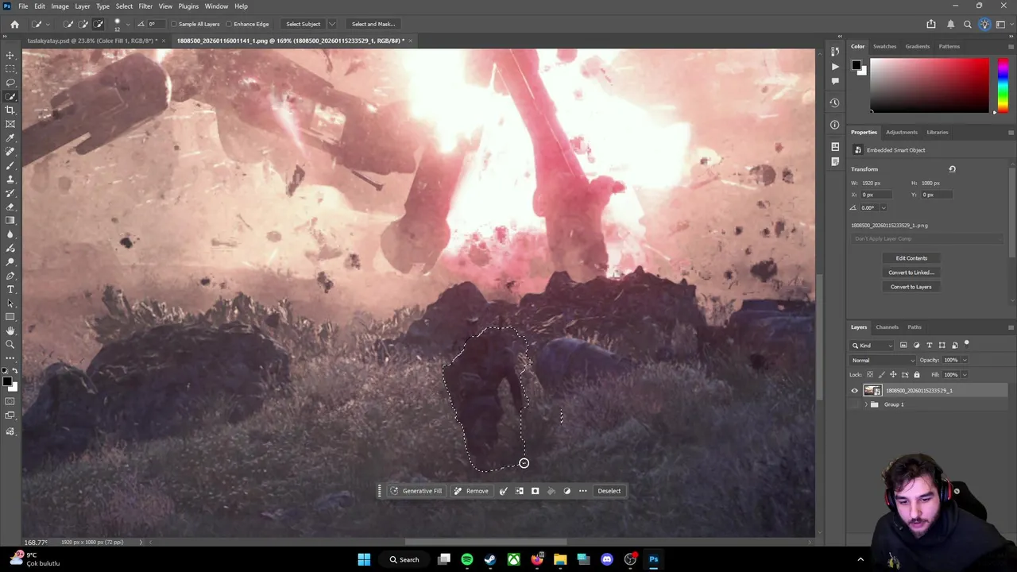Viewport: 1017px width, 572px height.
Task: Click Lock position icon
Action: [x=893, y=374]
